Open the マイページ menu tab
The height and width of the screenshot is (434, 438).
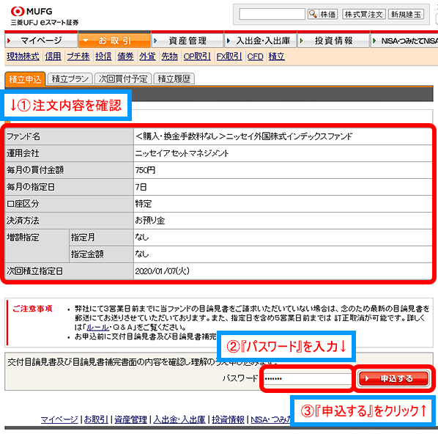click(x=41, y=40)
